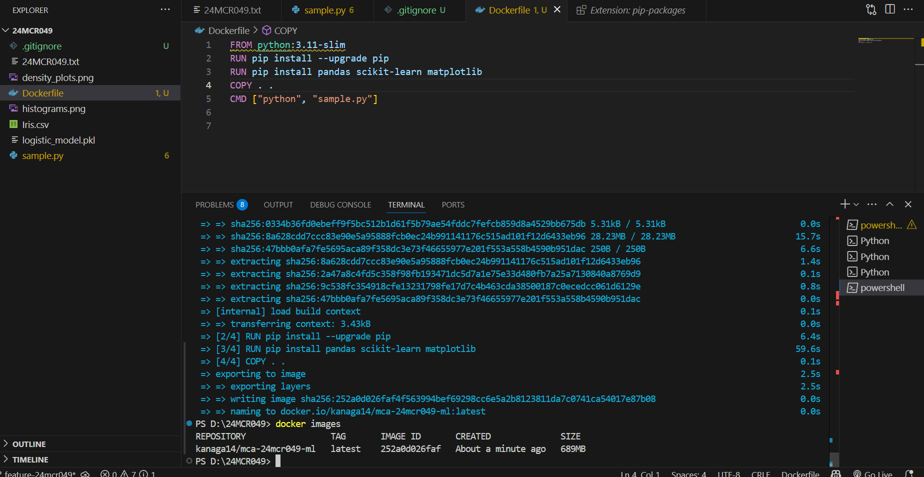The height and width of the screenshot is (477, 924).
Task: Collapse the 24MCR049 folder section
Action: [90, 30]
